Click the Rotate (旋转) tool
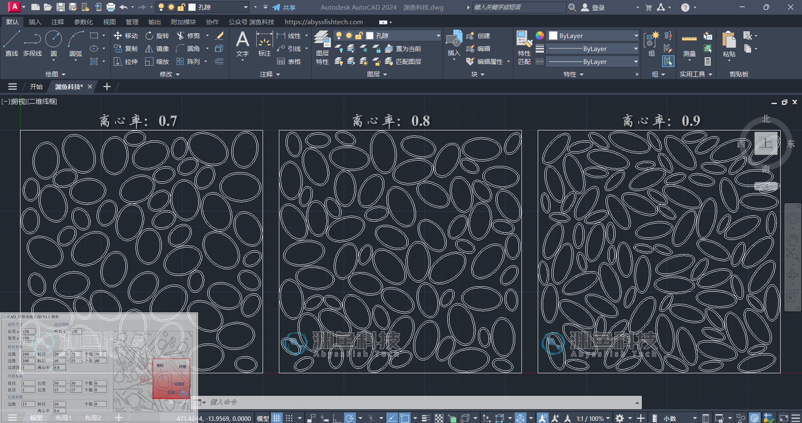Screen dimensions: 802x423 click(x=157, y=36)
